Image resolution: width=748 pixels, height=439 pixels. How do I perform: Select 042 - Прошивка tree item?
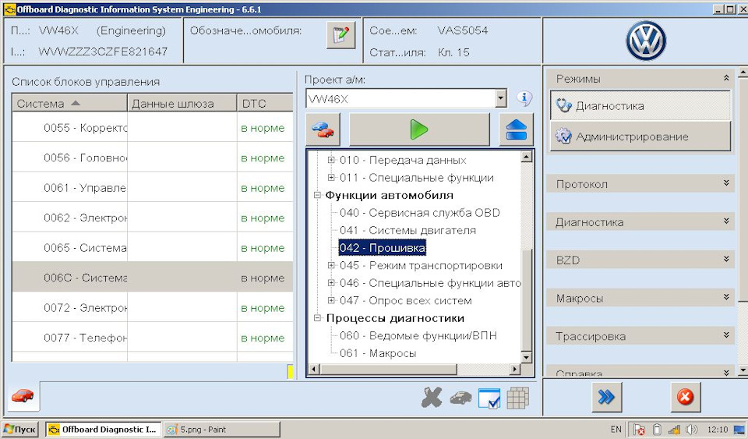[382, 248]
